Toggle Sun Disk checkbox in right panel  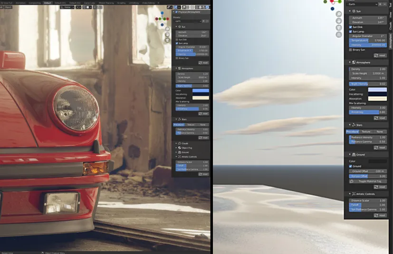pos(350,27)
